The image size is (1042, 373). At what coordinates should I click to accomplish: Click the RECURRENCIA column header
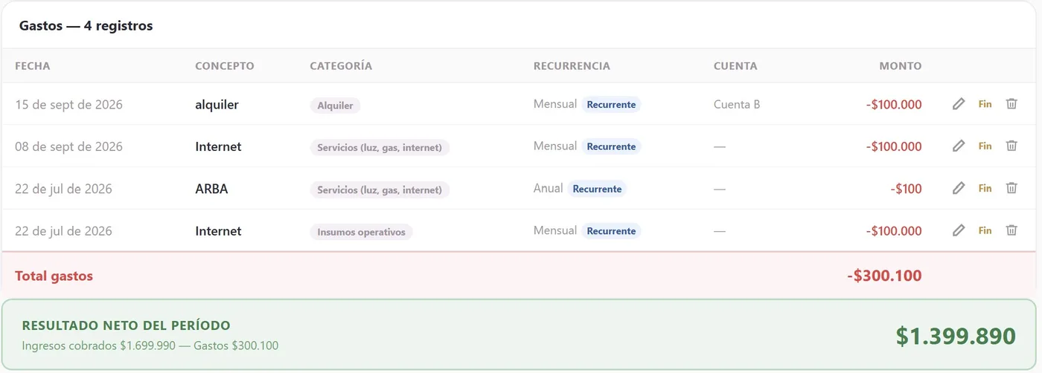(x=572, y=66)
